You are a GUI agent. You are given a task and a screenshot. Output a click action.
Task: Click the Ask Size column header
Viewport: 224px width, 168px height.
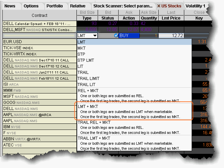[x=149, y=12]
